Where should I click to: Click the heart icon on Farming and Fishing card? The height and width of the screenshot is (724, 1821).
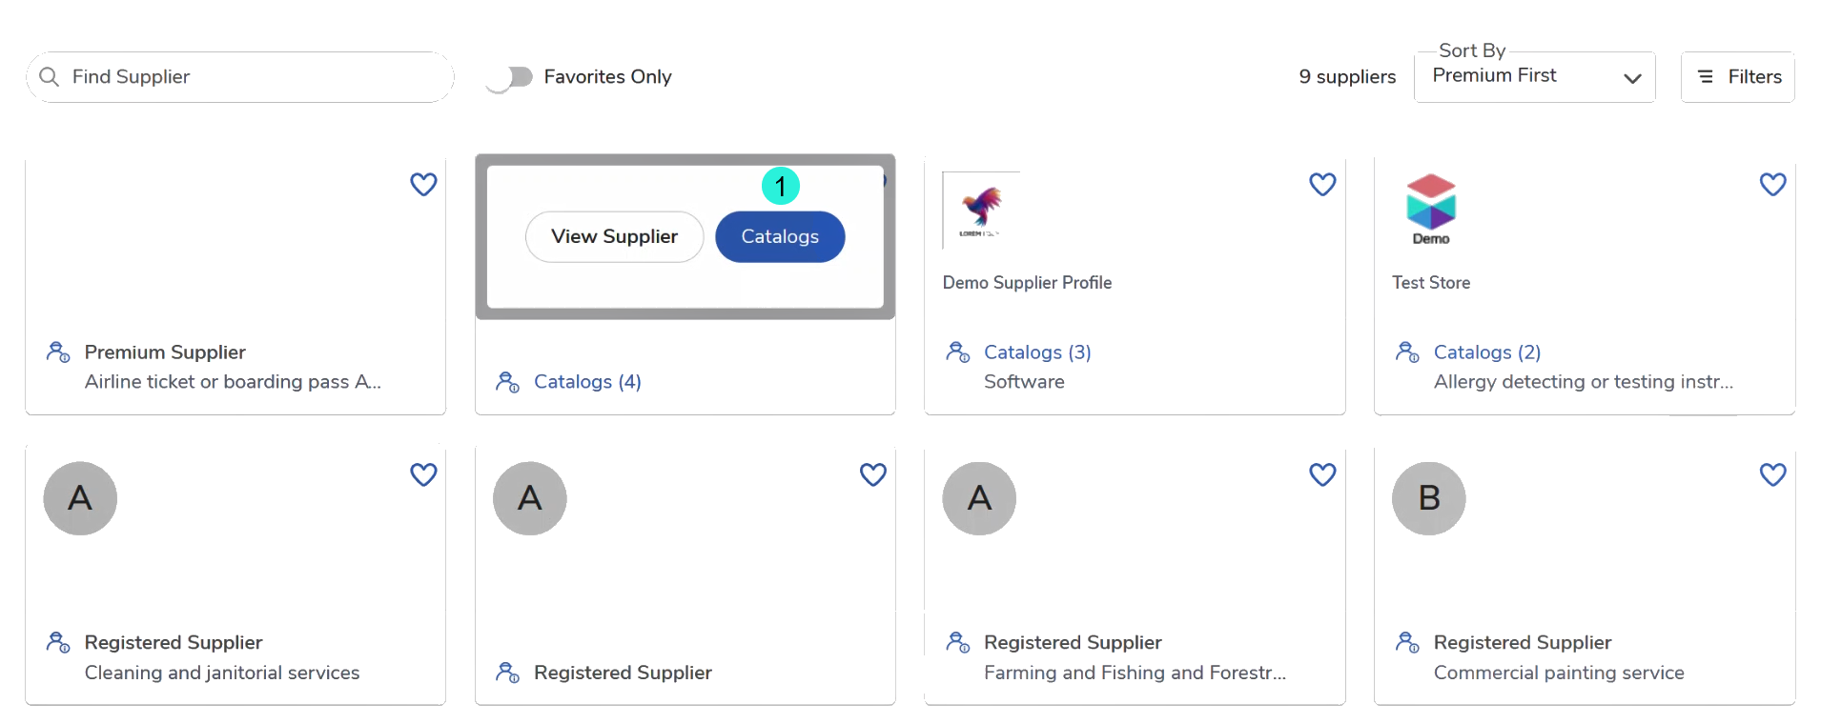tap(1322, 474)
